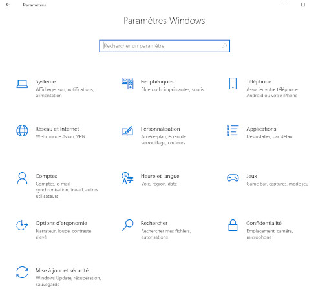The width and height of the screenshot is (318, 291).
Task: Go back with the arrow in the title bar
Action: tap(8, 5)
